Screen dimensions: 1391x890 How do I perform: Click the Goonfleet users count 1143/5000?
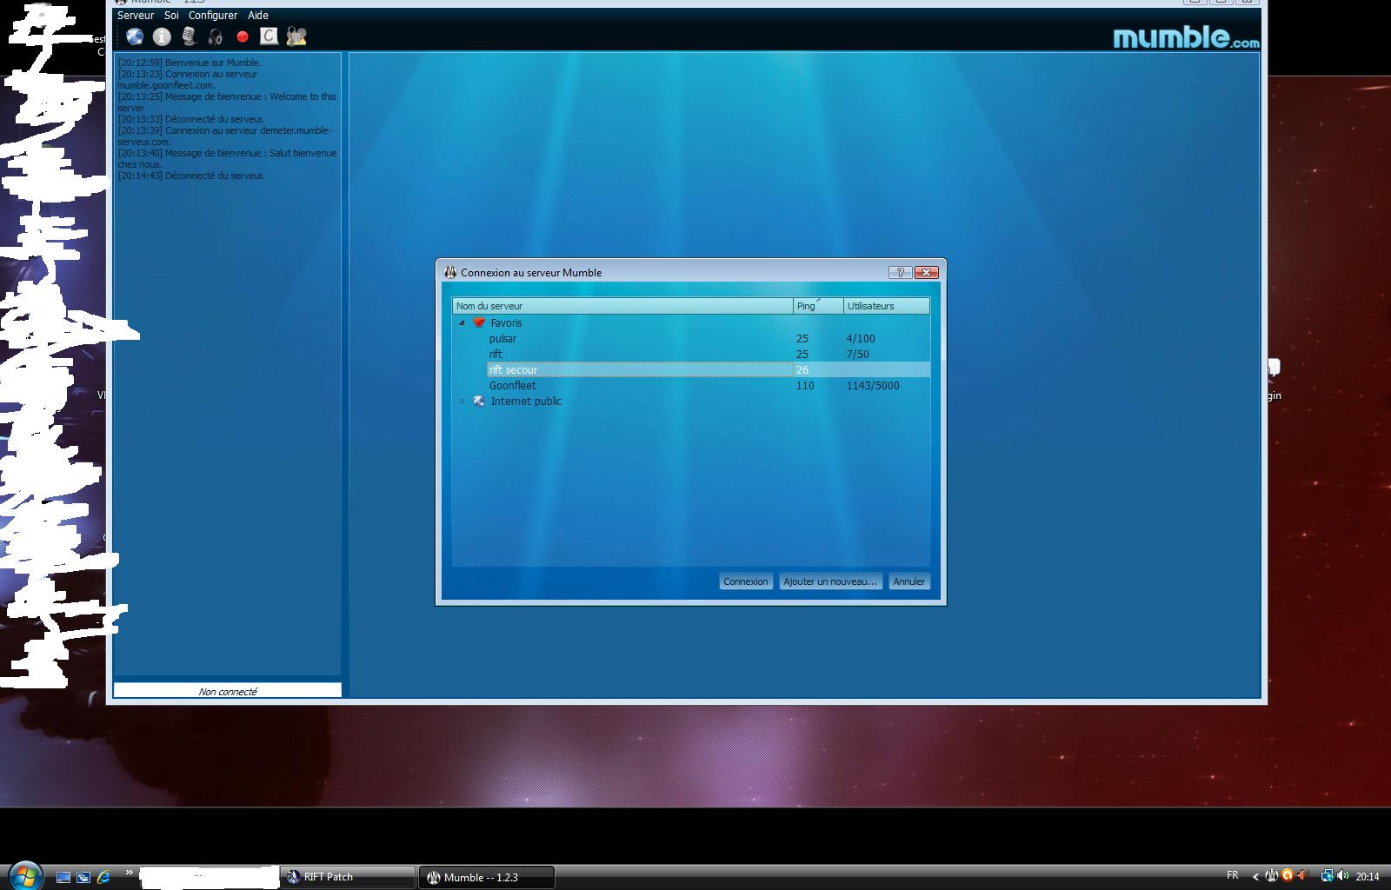873,386
